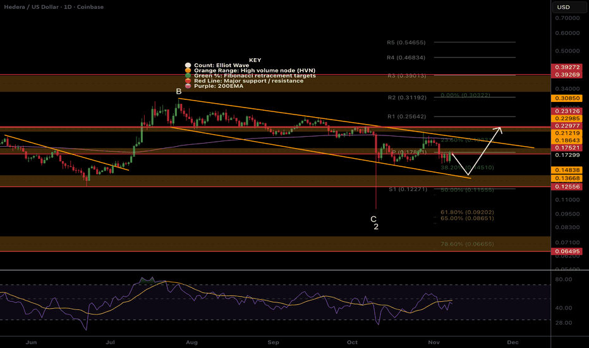Click the white Elliot Wave dot in key
The image size is (589, 348).
pyautogui.click(x=187, y=65)
